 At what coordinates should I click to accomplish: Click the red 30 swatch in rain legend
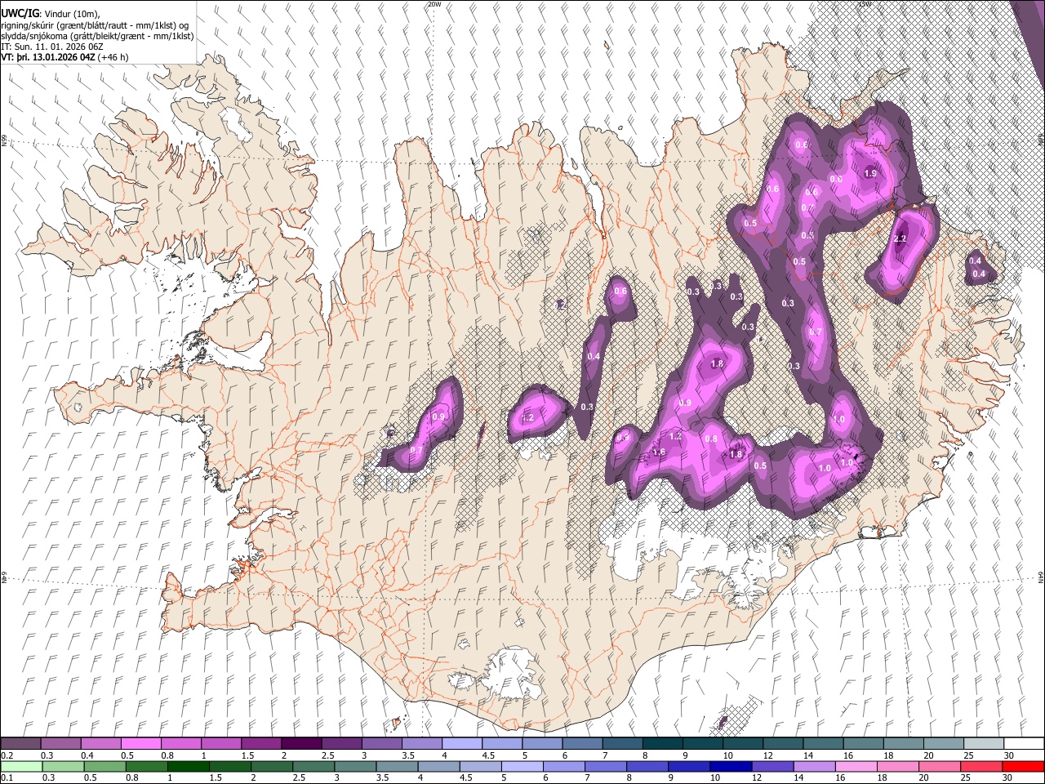click(1023, 766)
